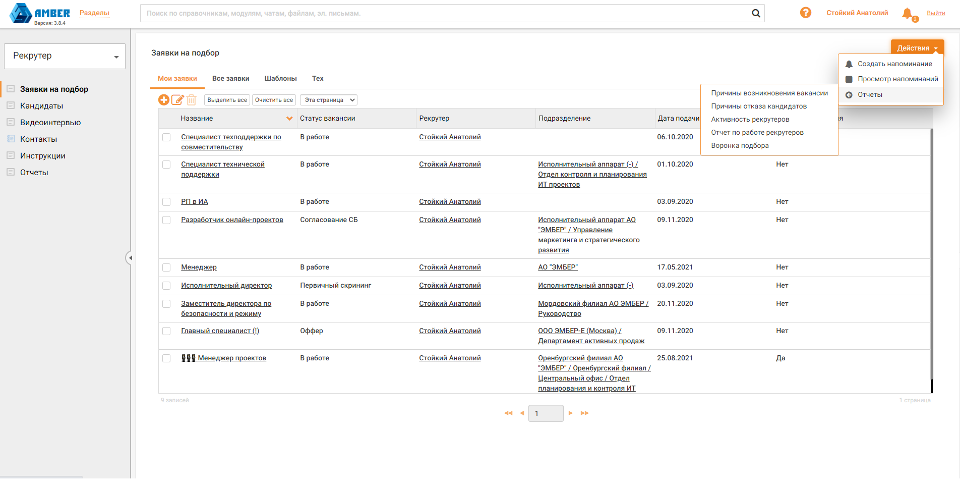The image size is (961, 486).
Task: Click the global search input field
Action: click(x=444, y=13)
